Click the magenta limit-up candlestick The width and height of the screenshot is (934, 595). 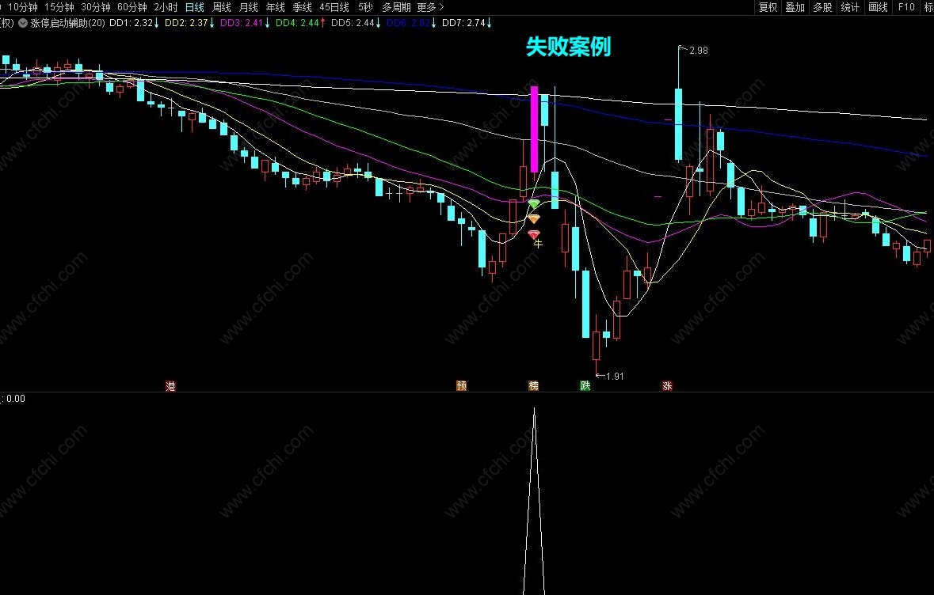[x=534, y=129]
